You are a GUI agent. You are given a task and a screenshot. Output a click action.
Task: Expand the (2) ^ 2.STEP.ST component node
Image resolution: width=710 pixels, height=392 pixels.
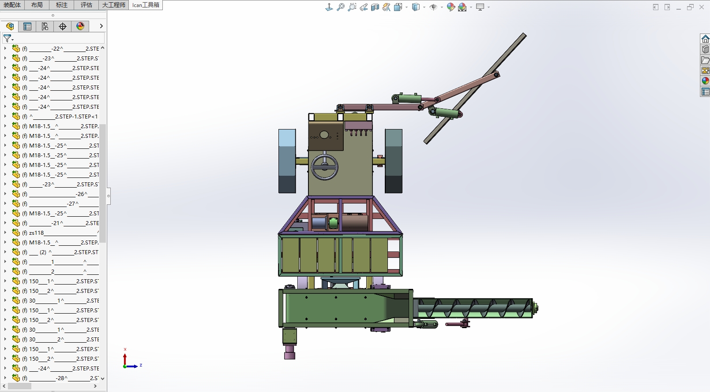click(5, 252)
